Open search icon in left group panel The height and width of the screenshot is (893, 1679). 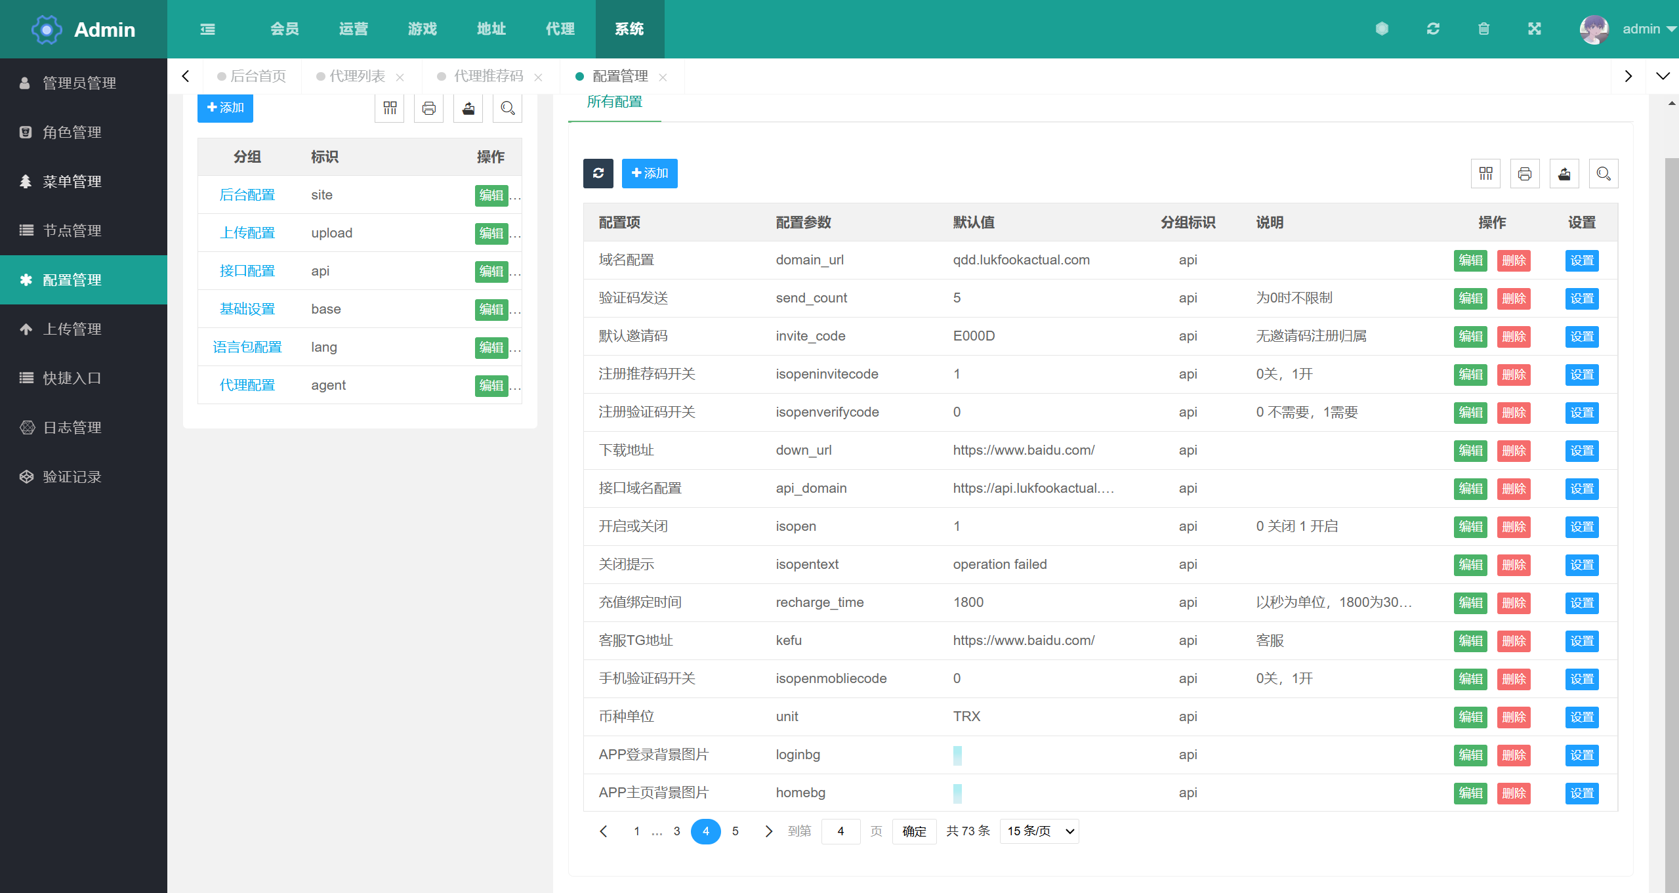pos(507,108)
